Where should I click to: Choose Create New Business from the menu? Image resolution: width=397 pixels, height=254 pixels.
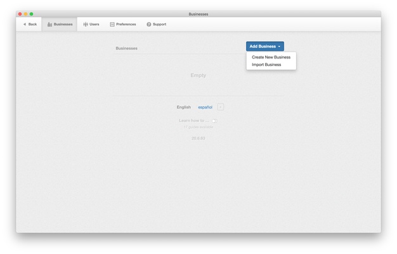point(271,57)
